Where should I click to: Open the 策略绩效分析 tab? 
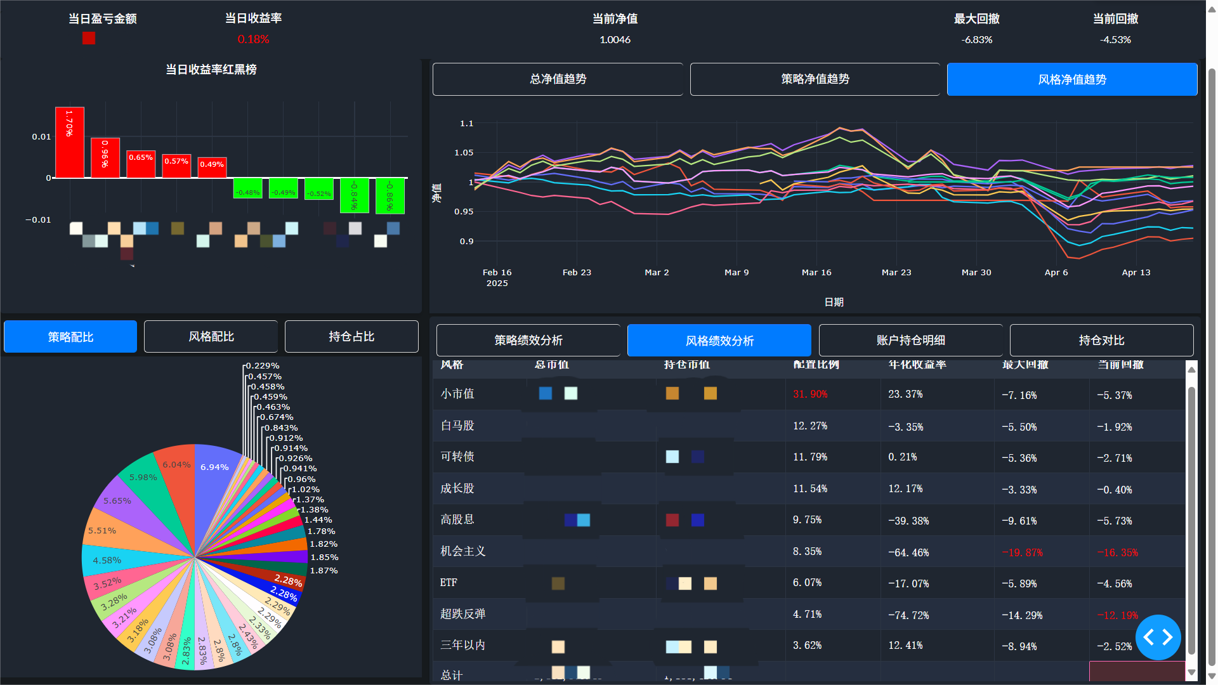[x=528, y=341]
